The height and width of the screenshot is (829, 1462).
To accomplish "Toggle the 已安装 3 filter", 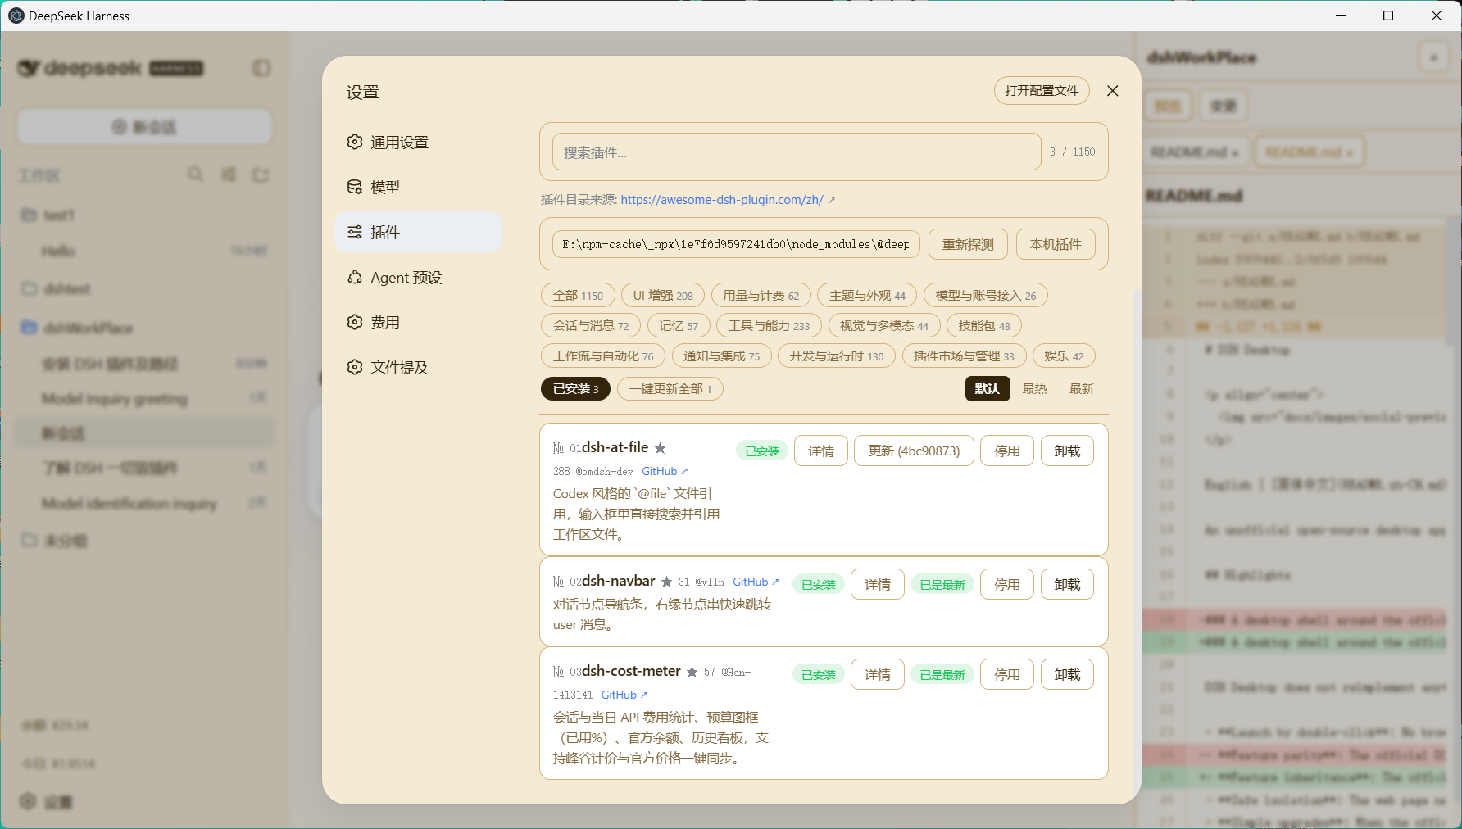I will 575,389.
